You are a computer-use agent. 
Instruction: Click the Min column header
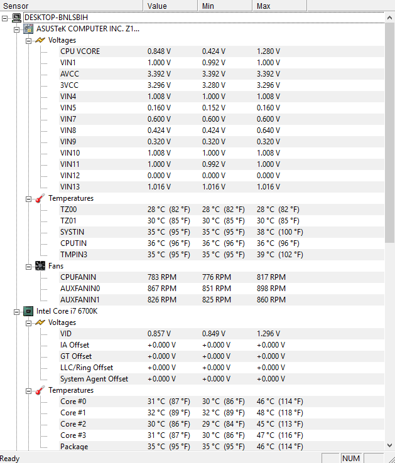click(x=225, y=6)
